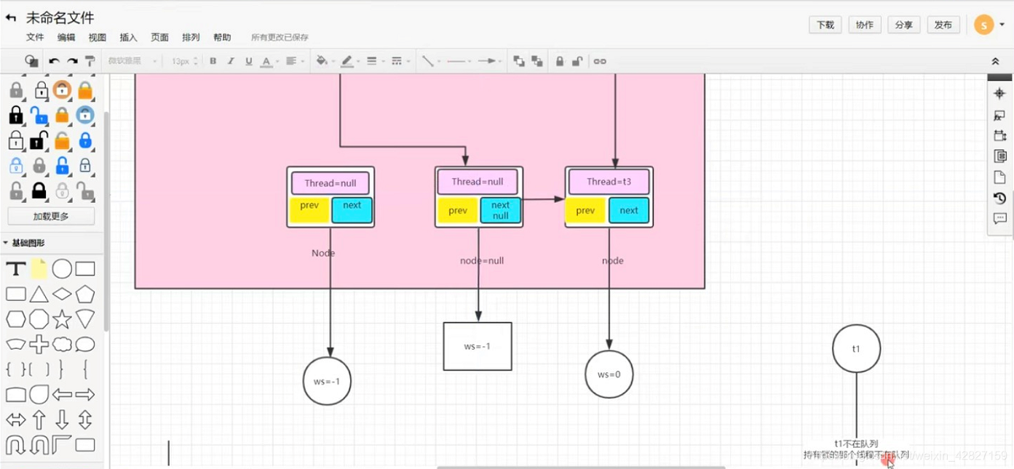This screenshot has width=1014, height=469.
Task: Select the format painter tool
Action: click(90, 61)
